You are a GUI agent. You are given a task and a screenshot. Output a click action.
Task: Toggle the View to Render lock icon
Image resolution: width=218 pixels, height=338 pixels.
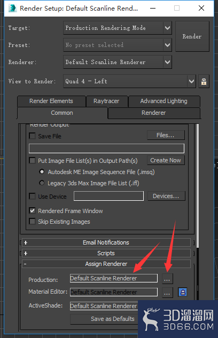coord(204,82)
